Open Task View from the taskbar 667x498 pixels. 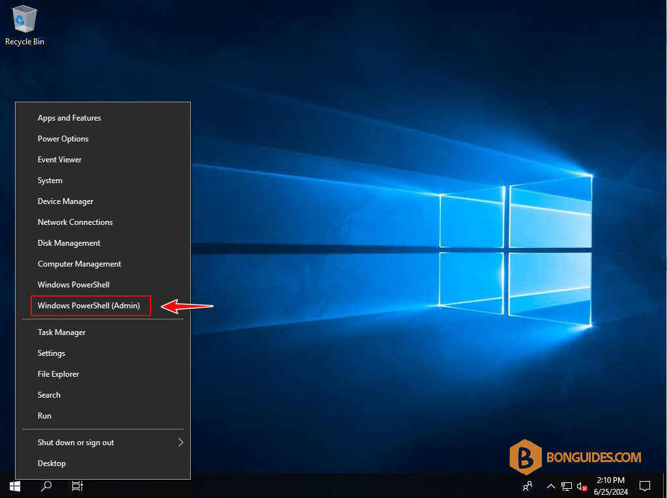pyautogui.click(x=77, y=486)
